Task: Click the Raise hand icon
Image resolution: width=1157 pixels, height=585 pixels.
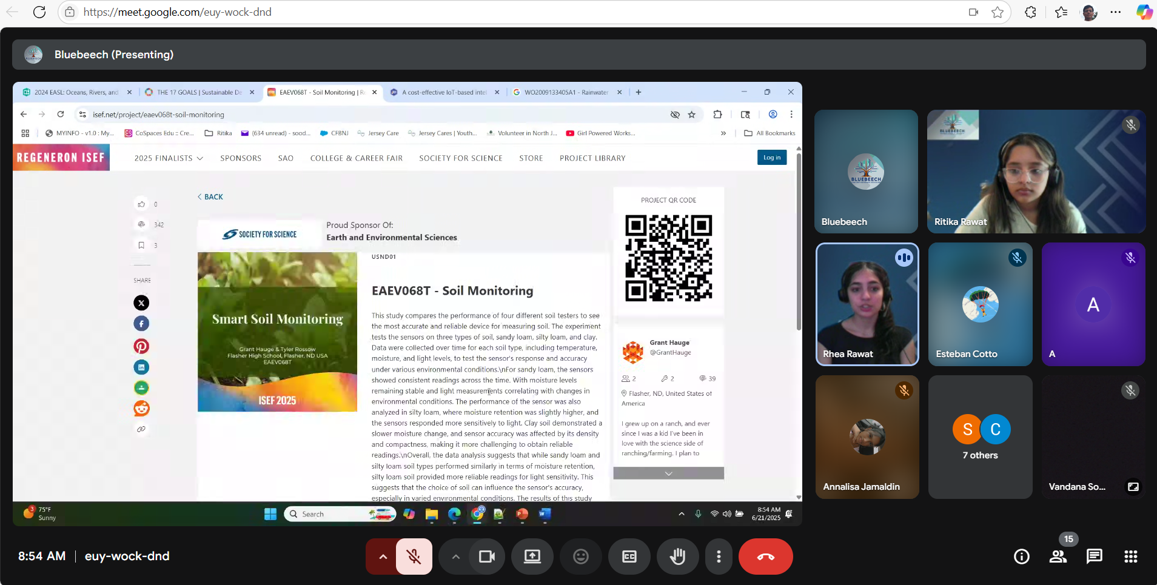Action: click(677, 557)
